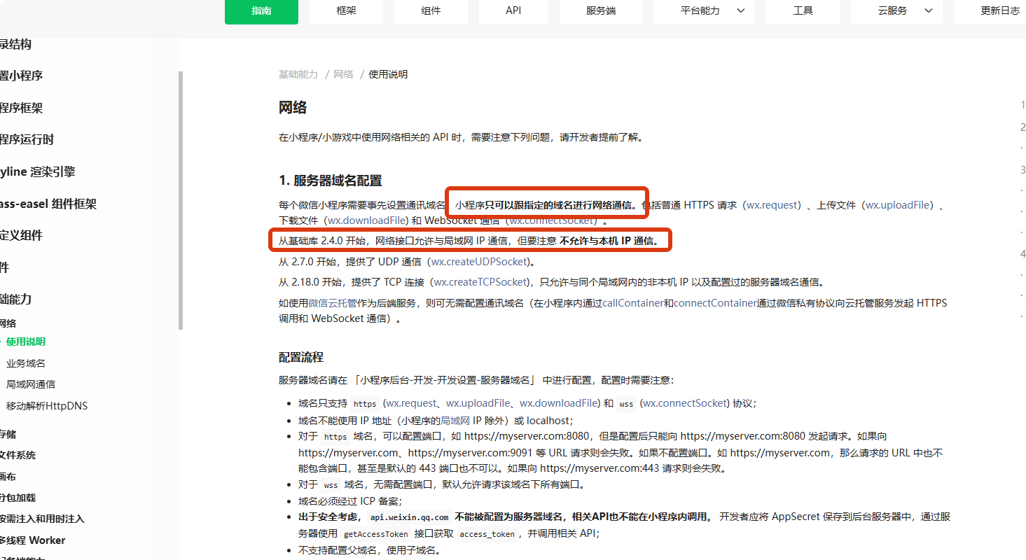Screen dimensions: 1026x560
Task: Open the wx.createUDPSocket link
Action: tap(480, 262)
